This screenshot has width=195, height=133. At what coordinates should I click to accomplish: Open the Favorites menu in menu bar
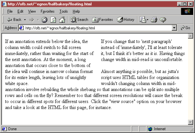48,11
